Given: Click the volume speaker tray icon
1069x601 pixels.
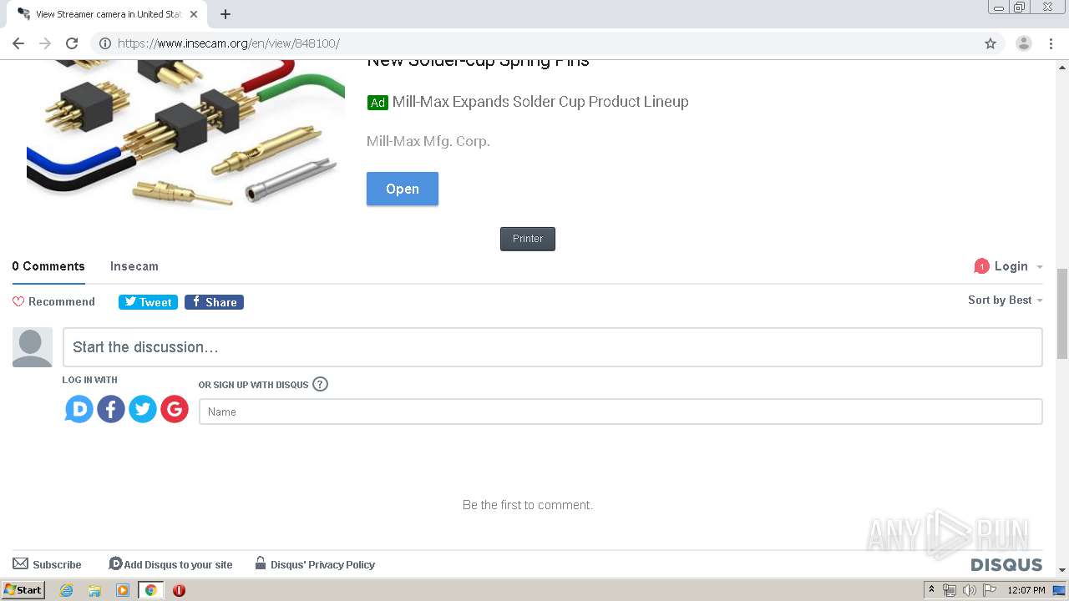Looking at the screenshot, I should tap(970, 590).
